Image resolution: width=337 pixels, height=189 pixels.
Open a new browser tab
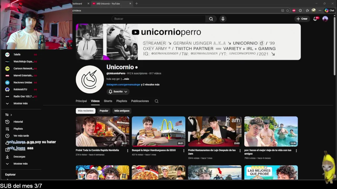tap(136, 4)
